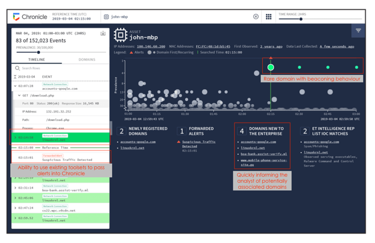Click the red triangle beside Suspicious Traffic Detected

179,142
